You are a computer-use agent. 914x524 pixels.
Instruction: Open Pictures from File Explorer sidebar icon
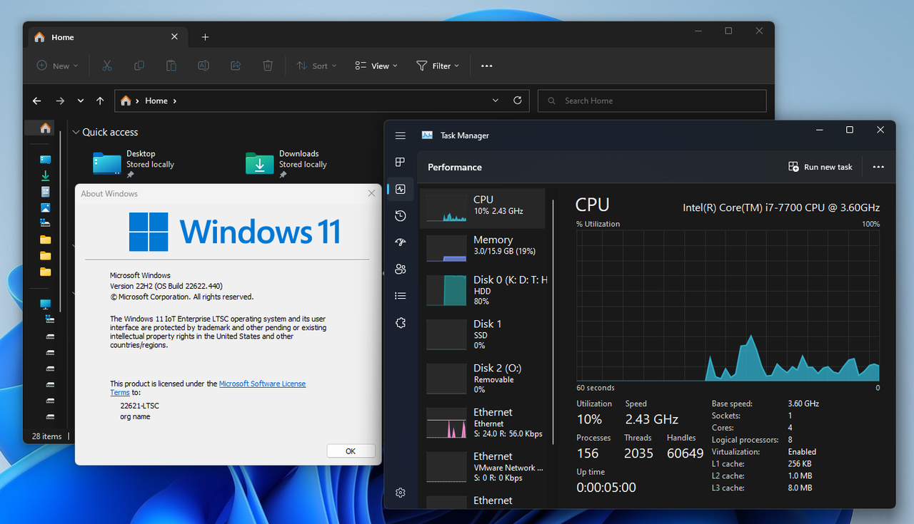pos(46,208)
